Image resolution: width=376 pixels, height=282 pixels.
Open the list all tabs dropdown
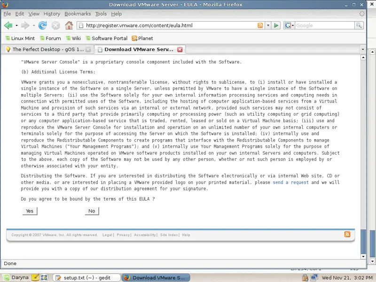coord(363,49)
